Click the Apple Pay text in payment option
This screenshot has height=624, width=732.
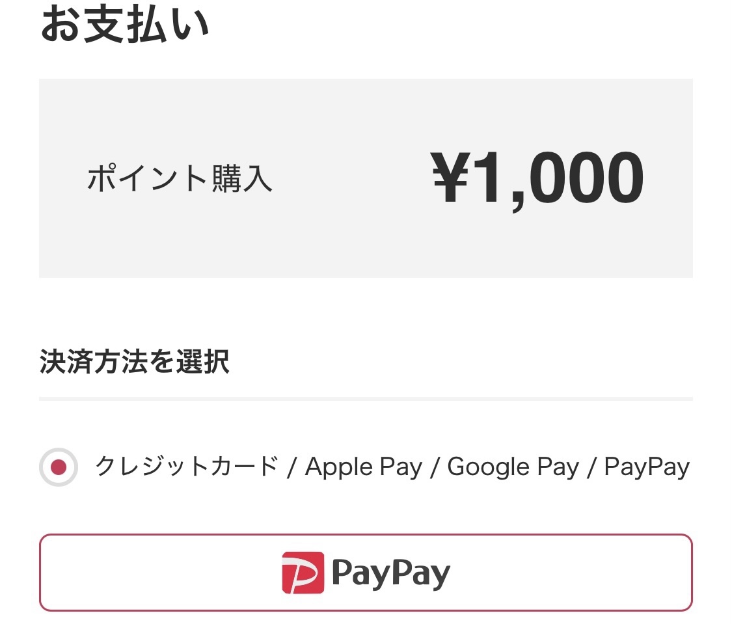click(x=364, y=467)
